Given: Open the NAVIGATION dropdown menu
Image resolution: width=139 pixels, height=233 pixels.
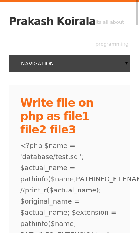Looking at the screenshot, I should [69, 64].
